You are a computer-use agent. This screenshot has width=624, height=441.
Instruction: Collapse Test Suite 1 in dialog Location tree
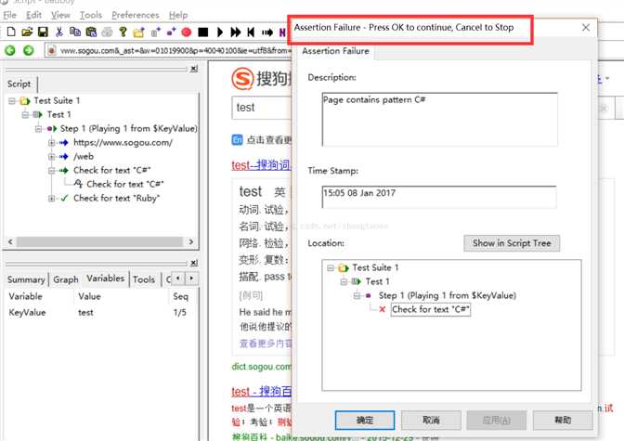point(331,268)
